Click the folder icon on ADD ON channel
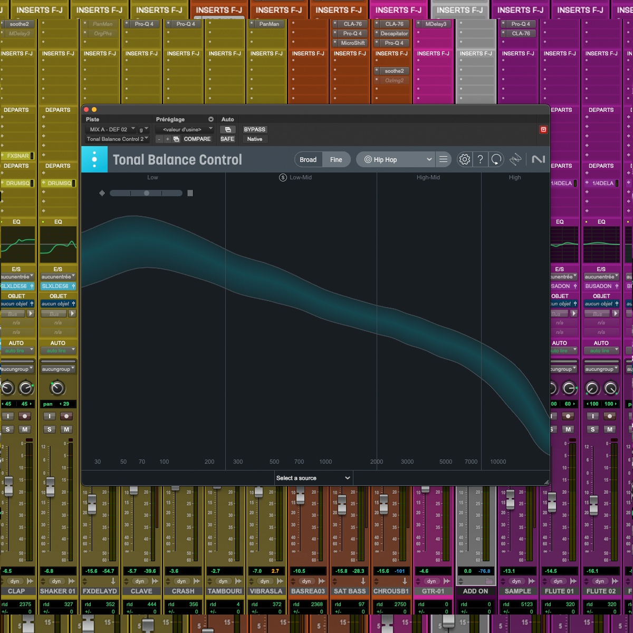 click(489, 581)
